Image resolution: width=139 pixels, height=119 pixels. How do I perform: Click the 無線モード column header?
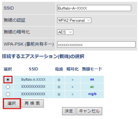[x=92, y=69]
